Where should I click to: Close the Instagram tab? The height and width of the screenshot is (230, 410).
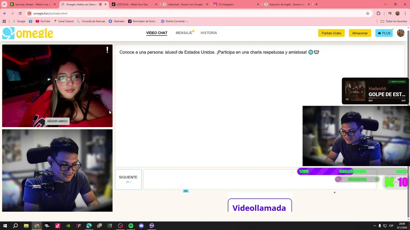click(x=258, y=4)
